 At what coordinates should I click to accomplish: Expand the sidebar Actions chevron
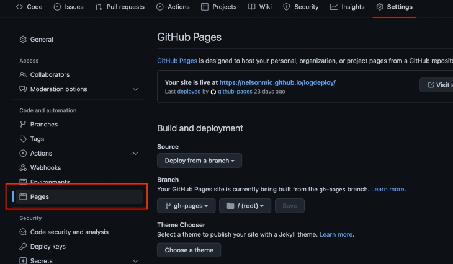click(x=135, y=154)
